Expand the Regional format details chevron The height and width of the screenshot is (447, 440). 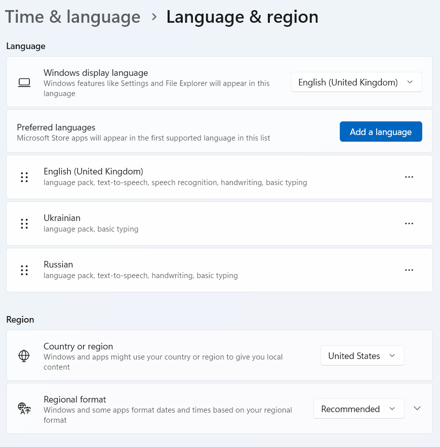[x=417, y=409]
